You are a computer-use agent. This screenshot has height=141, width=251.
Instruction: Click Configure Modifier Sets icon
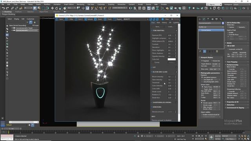coord(217,51)
